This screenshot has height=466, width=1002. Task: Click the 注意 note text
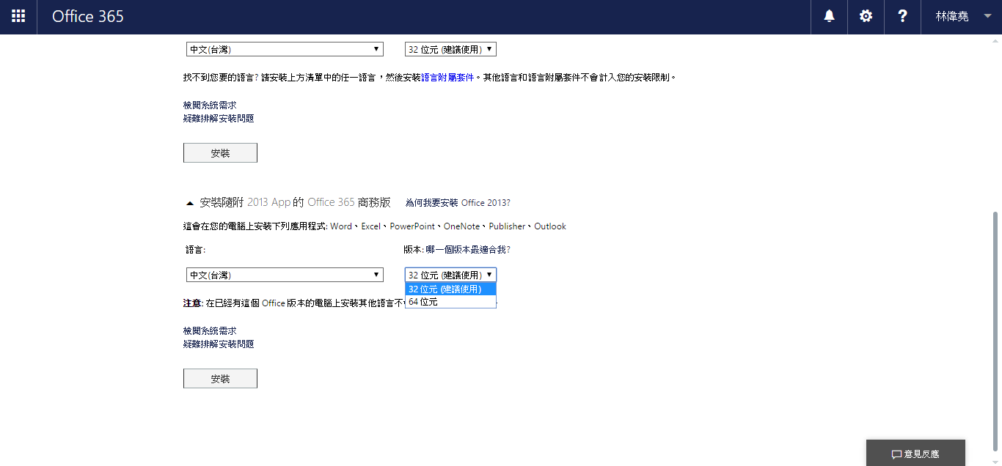[x=192, y=303]
